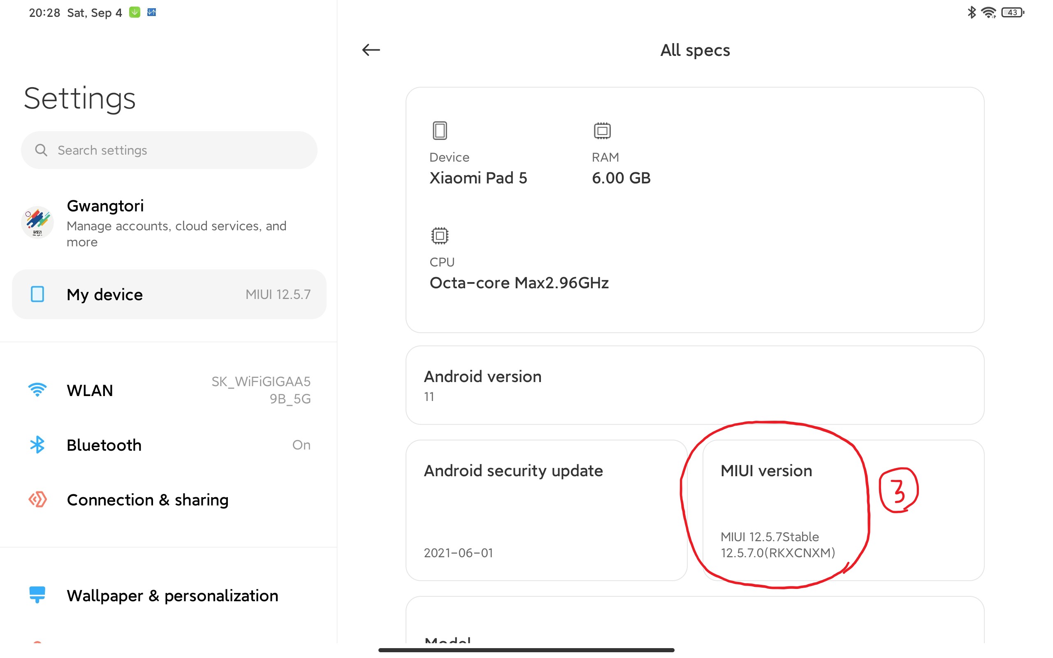1053x658 pixels.
Task: Click the Device tablet icon
Action: (439, 130)
